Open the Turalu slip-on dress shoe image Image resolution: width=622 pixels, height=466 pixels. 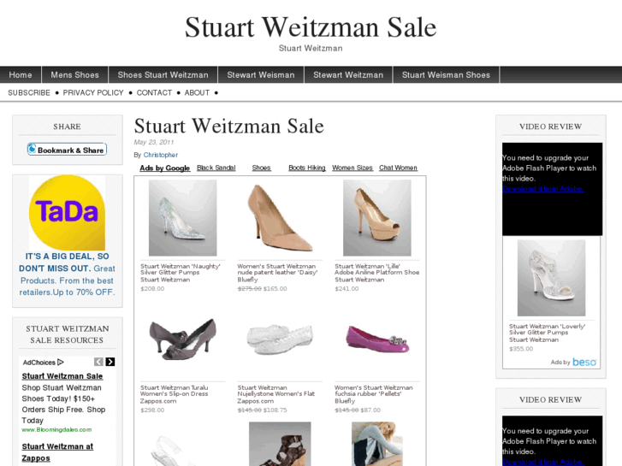click(x=182, y=339)
